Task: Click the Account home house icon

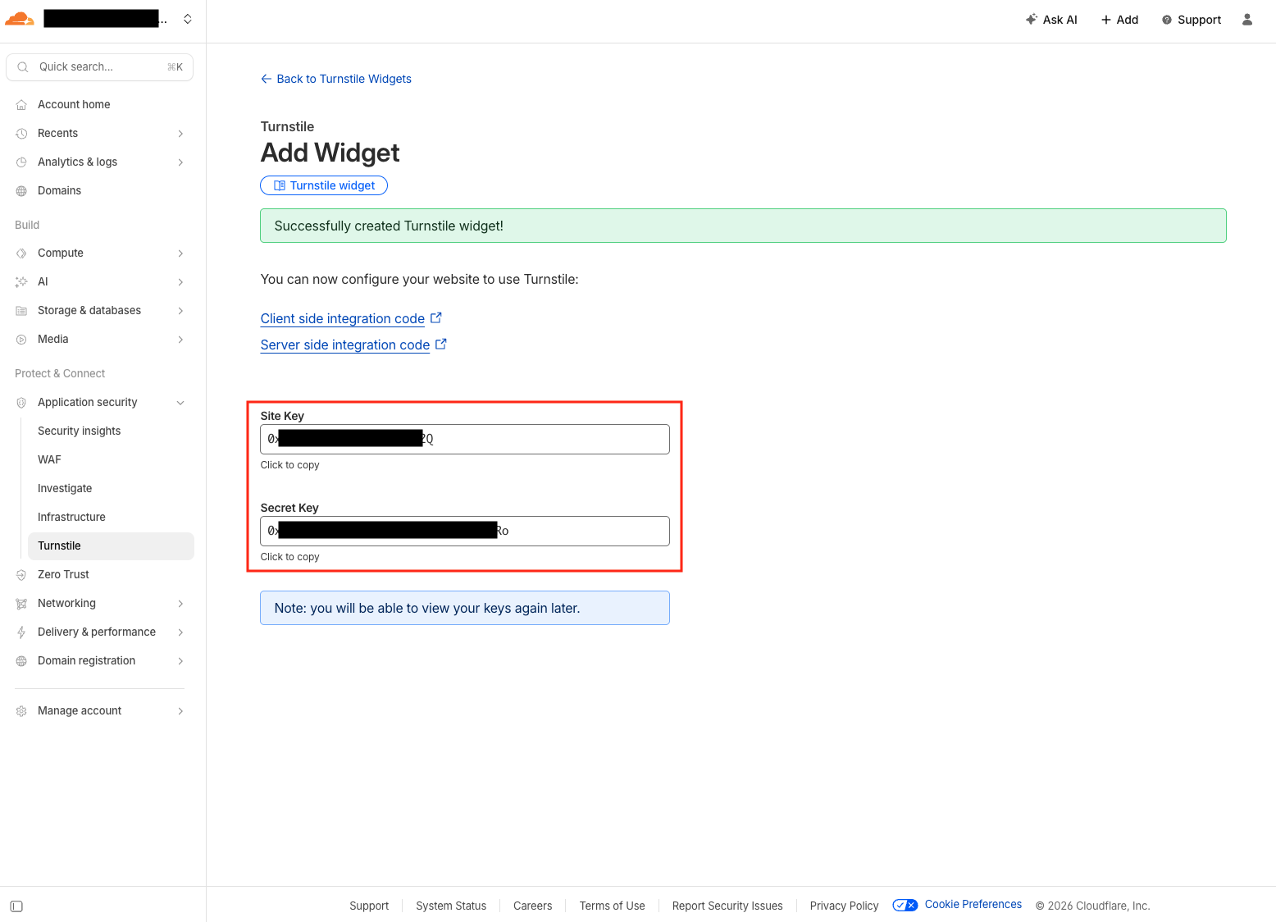Action: pos(21,105)
